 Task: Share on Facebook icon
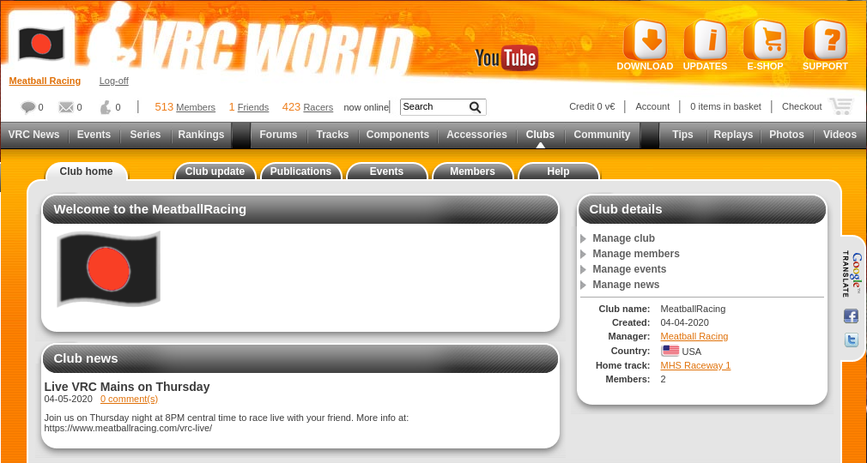pos(851,316)
